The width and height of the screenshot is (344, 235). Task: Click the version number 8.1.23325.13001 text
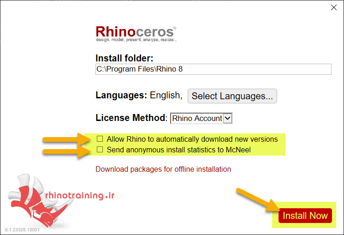pyautogui.click(x=23, y=230)
